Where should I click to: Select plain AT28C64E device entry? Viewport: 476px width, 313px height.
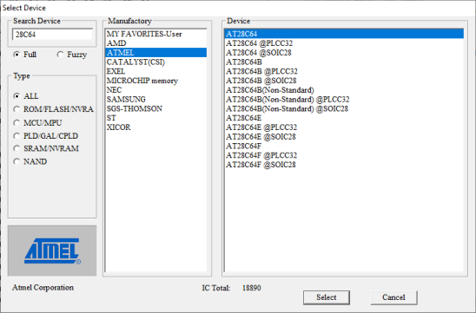click(x=344, y=118)
